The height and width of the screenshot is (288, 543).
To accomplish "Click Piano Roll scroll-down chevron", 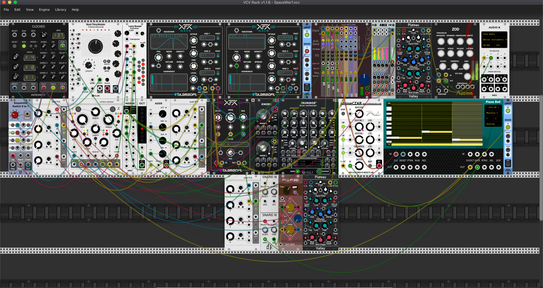I will point(389,144).
